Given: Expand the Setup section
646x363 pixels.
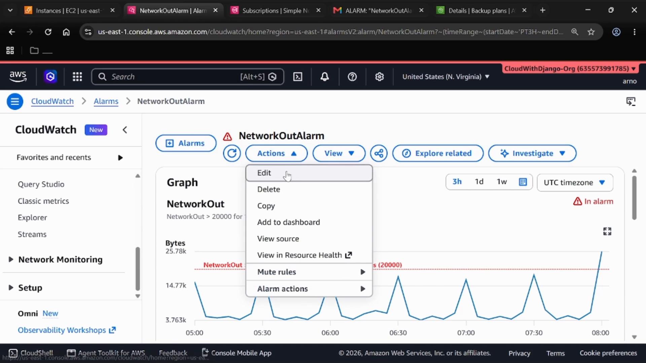Looking at the screenshot, I should tap(26, 288).
